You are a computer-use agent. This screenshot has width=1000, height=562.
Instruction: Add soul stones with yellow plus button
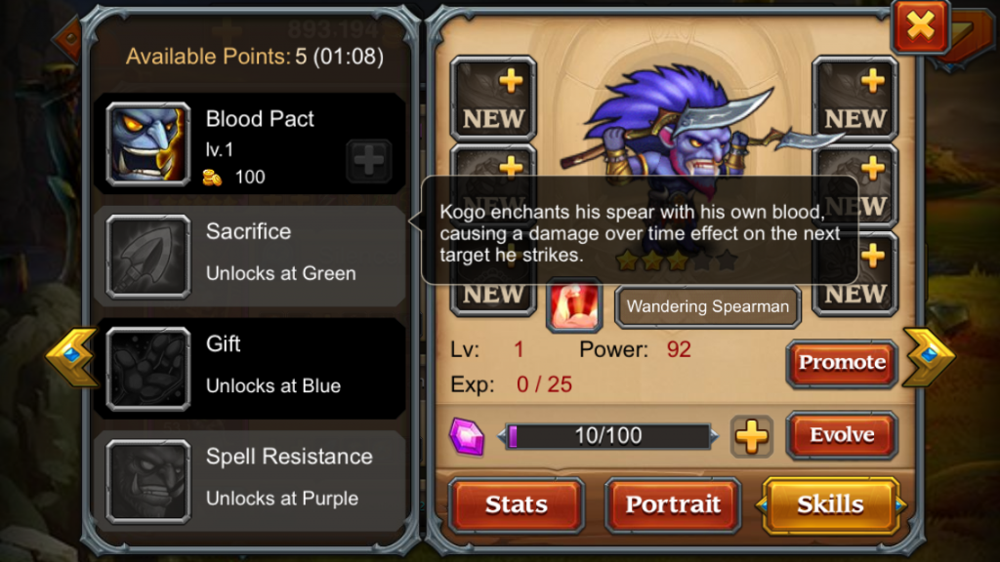pyautogui.click(x=752, y=437)
